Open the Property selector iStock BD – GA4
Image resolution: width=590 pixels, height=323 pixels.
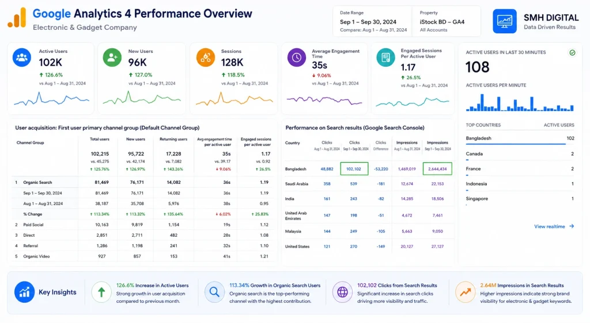(447, 22)
